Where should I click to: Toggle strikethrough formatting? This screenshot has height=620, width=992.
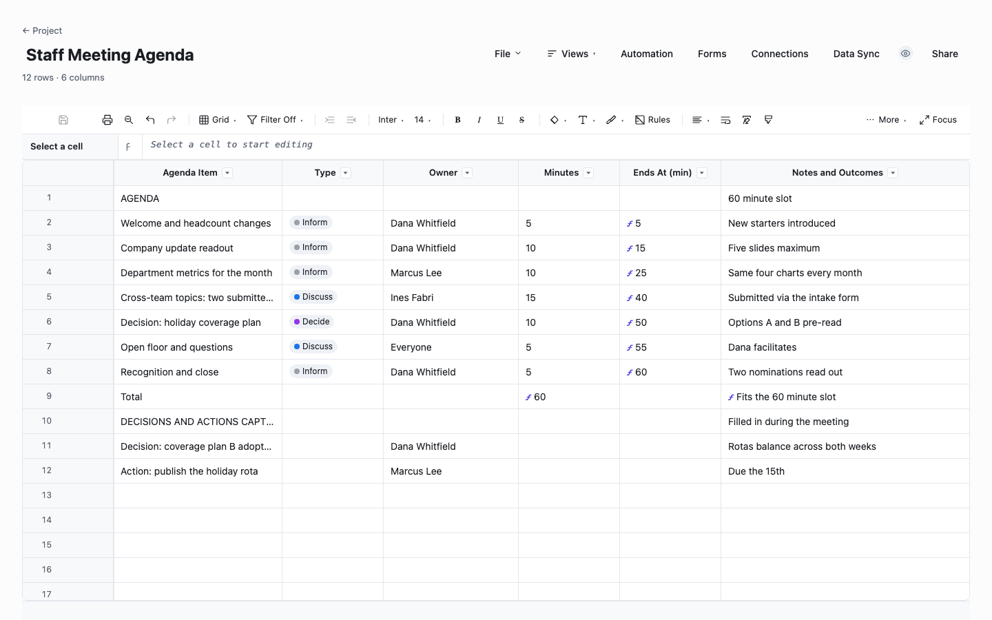521,120
